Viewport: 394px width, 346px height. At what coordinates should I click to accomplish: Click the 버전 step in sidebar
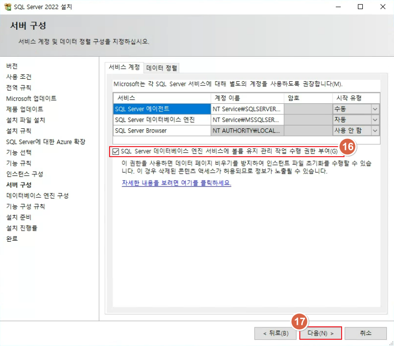click(12, 66)
